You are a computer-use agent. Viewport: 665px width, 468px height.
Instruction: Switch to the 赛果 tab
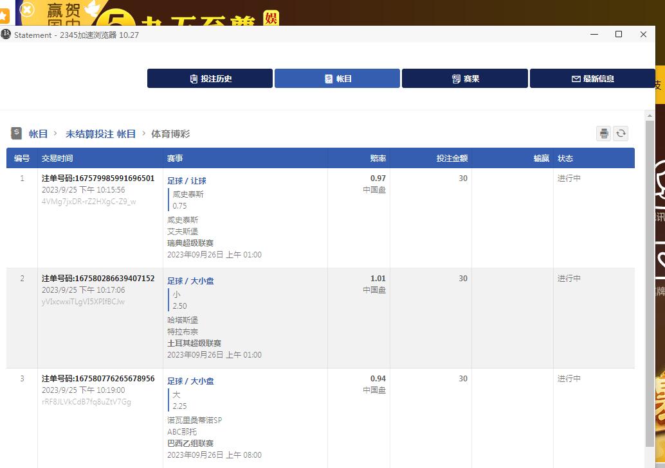pyautogui.click(x=464, y=78)
